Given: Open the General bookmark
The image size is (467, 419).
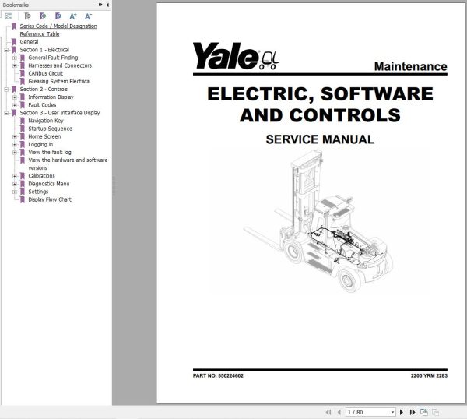Looking at the screenshot, I should click(x=29, y=42).
